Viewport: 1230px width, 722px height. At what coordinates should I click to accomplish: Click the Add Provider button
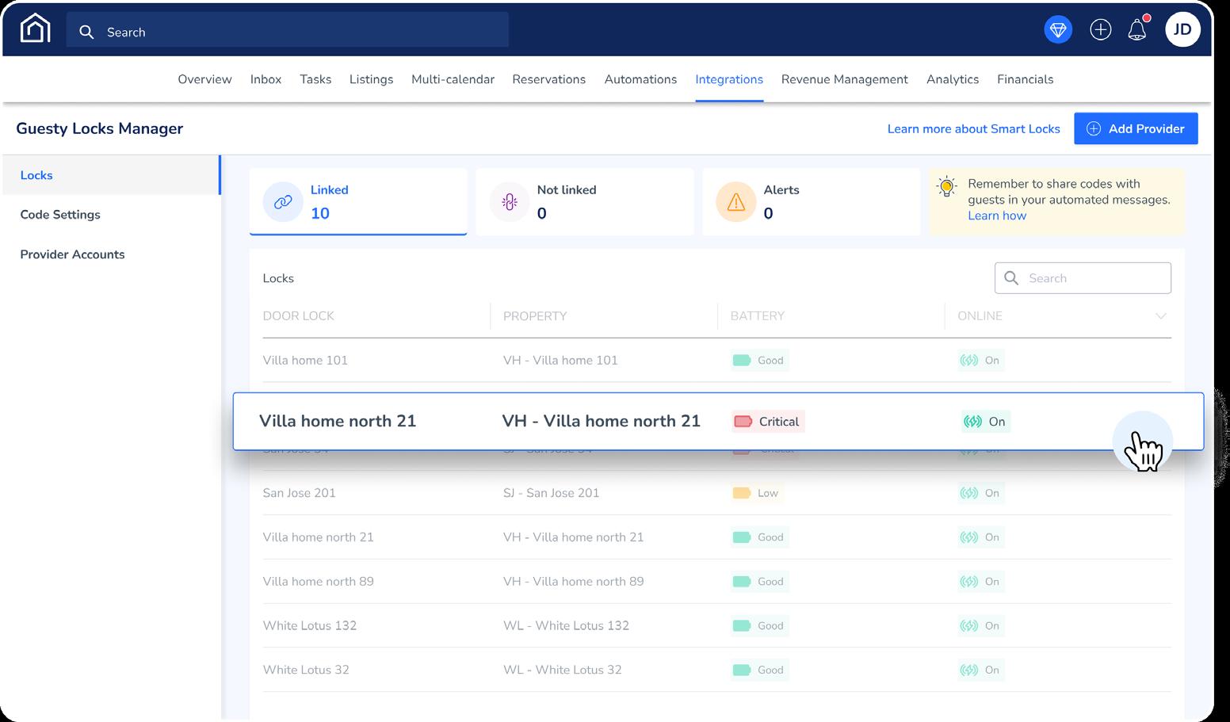(x=1136, y=128)
